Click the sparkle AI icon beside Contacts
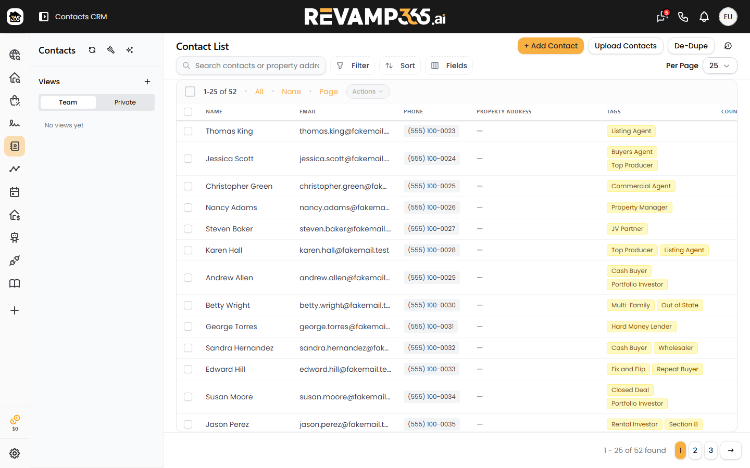The width and height of the screenshot is (750, 468). pyautogui.click(x=130, y=50)
